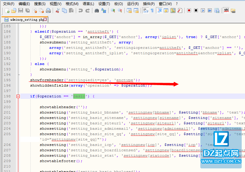This screenshot has width=245, height=172.
Task: Open the 设置(T) menu
Action: 104,4
